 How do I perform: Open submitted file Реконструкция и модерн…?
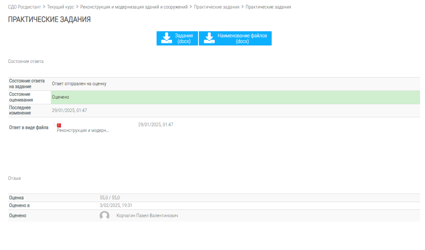click(83, 130)
